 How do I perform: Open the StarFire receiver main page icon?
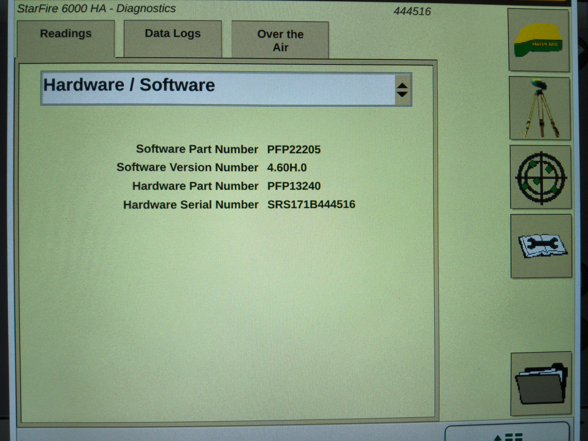click(x=539, y=41)
